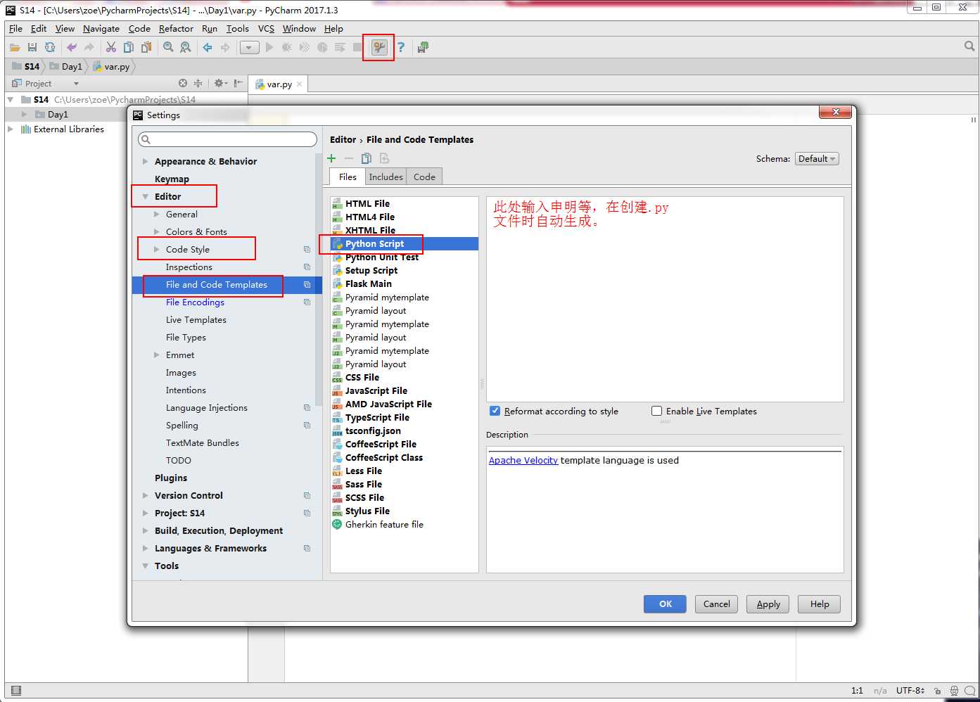The height and width of the screenshot is (702, 980).
Task: Expand the Emmet node arrow
Action: click(157, 355)
